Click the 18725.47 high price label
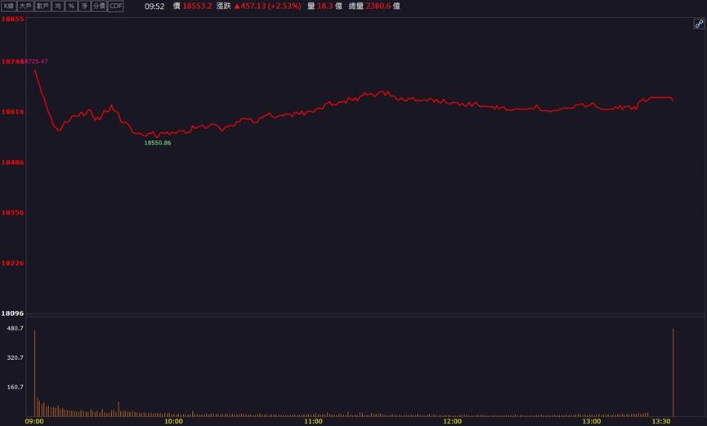 pos(35,61)
